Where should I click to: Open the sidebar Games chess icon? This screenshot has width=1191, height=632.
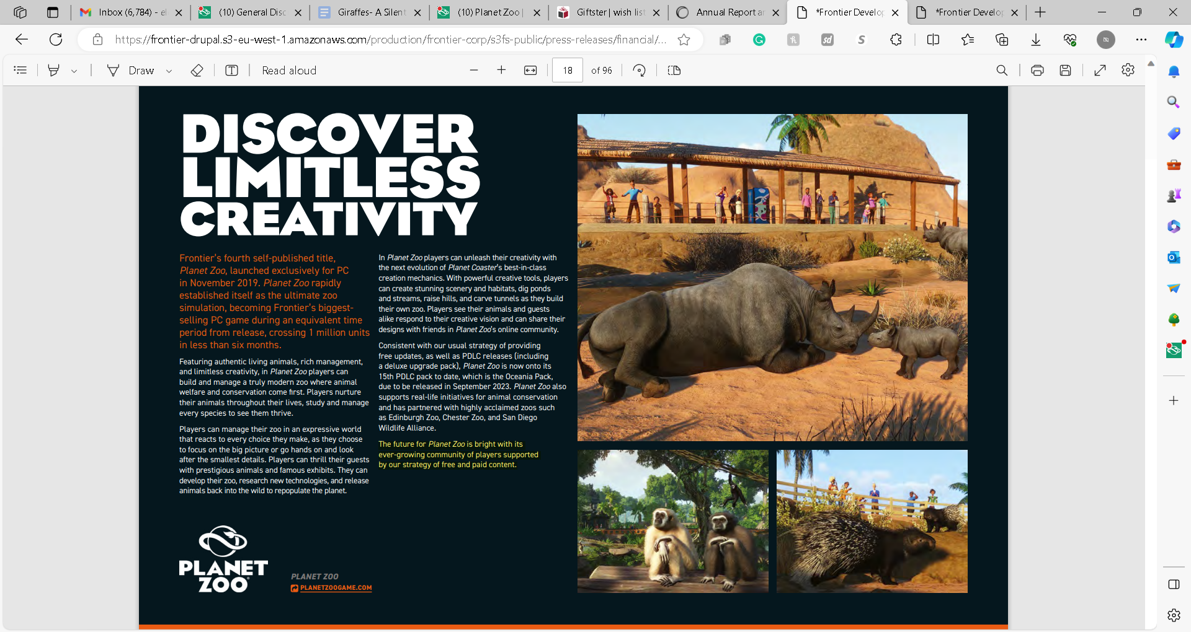(1174, 196)
